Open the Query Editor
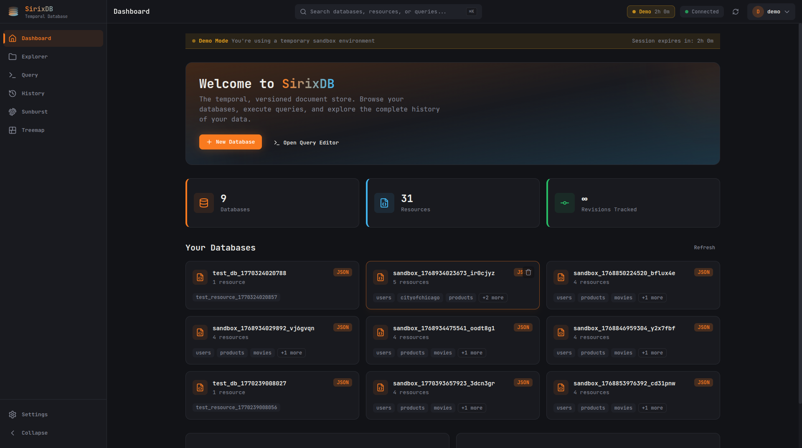 (306, 142)
